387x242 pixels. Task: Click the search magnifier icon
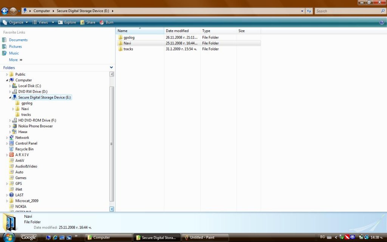[383, 11]
